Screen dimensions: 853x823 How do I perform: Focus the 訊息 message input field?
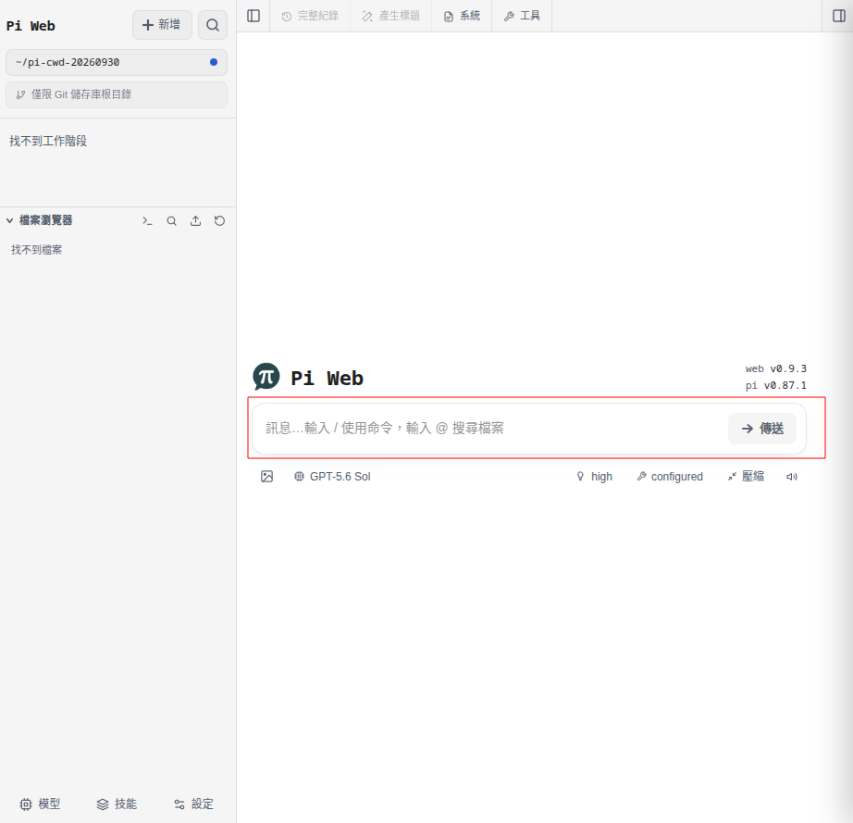489,429
